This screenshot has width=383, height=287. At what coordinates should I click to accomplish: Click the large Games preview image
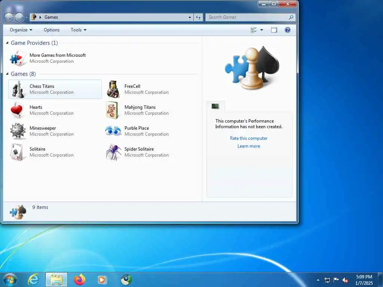click(x=252, y=68)
